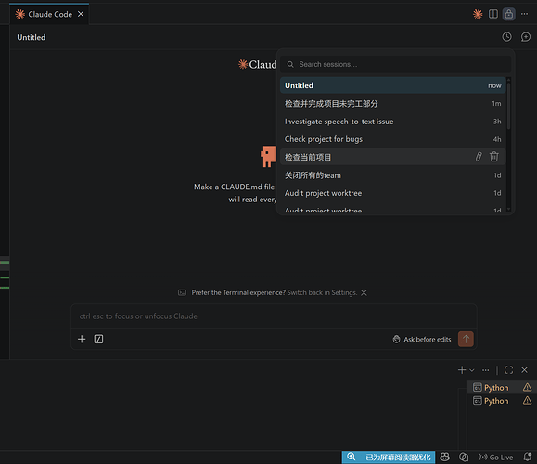Viewport: 537px width, 464px height.
Task: Delete 检查当前项目 session with trash icon
Action: tap(493, 157)
